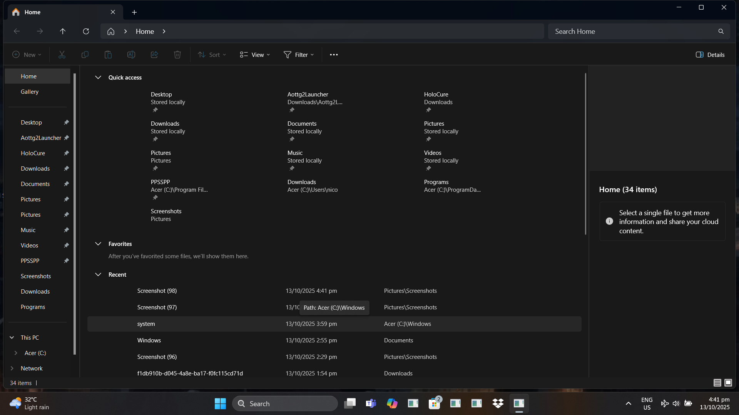
Task: Collapse the Favorites section
Action: click(98, 244)
